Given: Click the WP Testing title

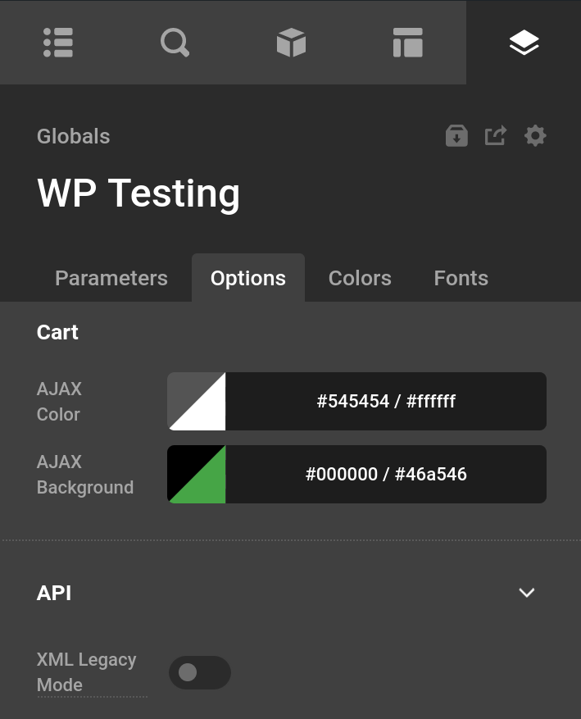Looking at the screenshot, I should click(x=138, y=193).
